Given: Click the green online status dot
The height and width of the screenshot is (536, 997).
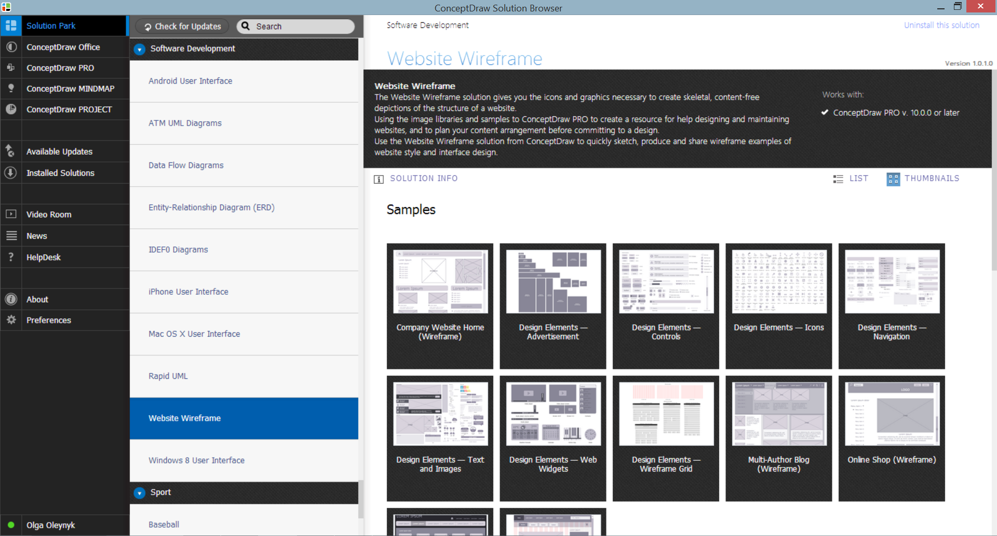Looking at the screenshot, I should coord(11,525).
